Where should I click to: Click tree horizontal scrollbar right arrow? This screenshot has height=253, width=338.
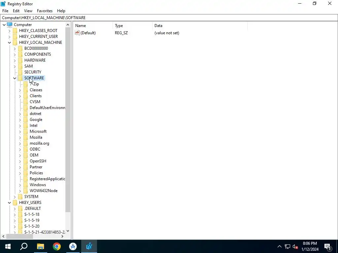pos(62,237)
